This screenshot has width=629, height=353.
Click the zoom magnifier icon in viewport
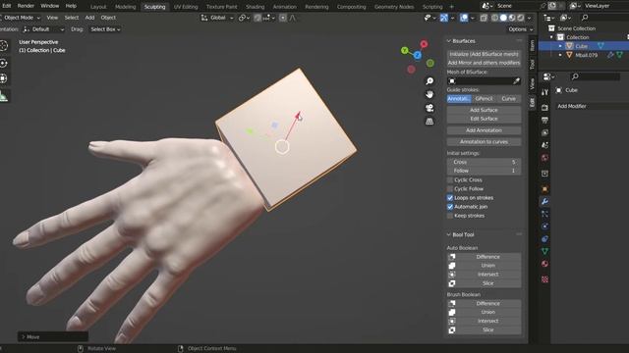(429, 81)
